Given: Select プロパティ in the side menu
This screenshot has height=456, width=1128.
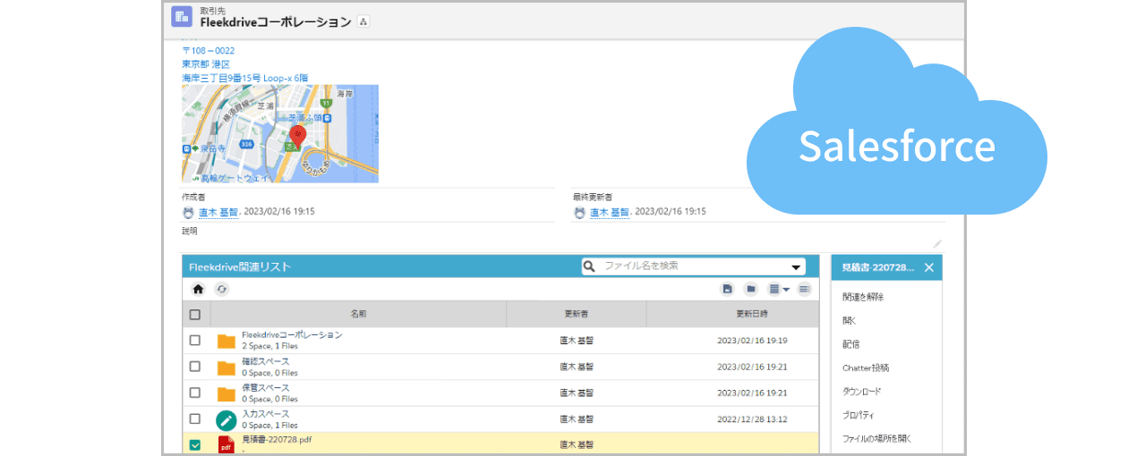Looking at the screenshot, I should pyautogui.click(x=859, y=415).
